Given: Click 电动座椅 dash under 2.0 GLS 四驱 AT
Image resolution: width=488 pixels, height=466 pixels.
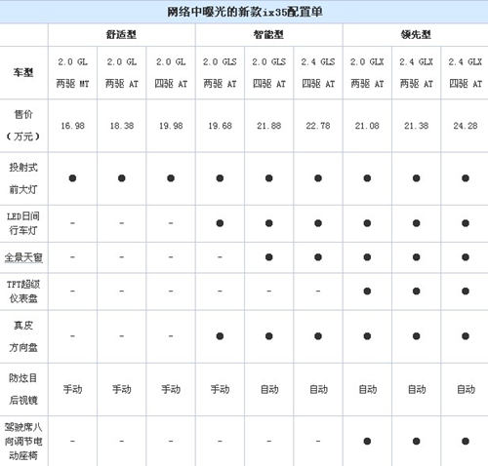Looking at the screenshot, I should (269, 442).
